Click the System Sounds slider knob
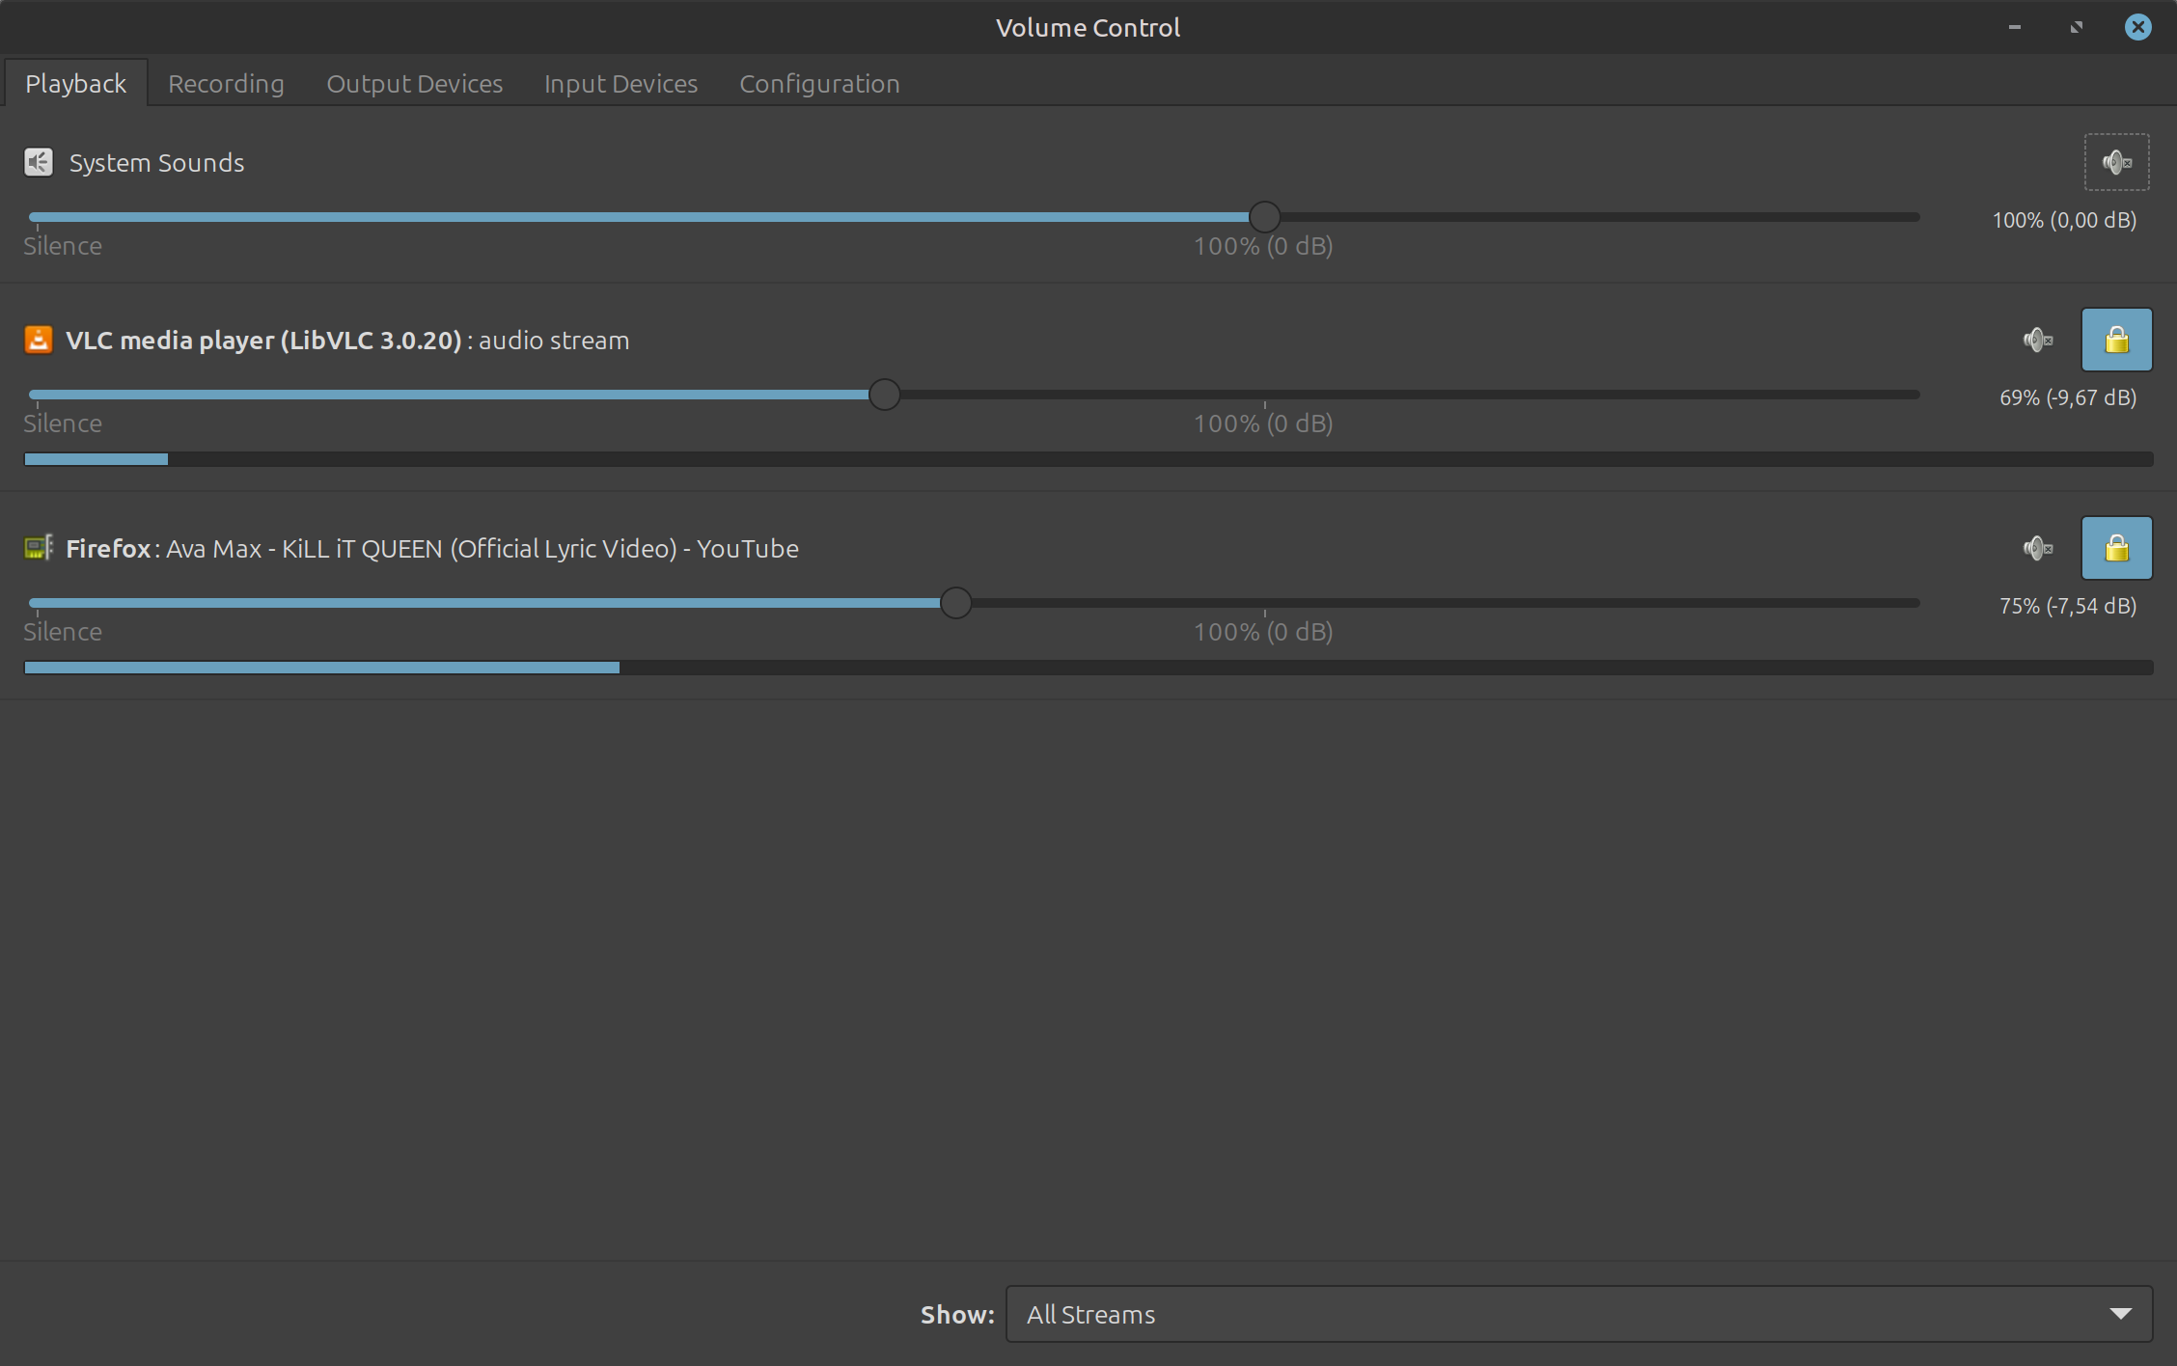The height and width of the screenshot is (1366, 2177). tap(1264, 217)
